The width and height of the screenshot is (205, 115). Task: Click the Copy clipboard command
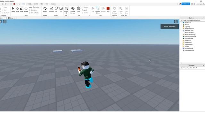click(4, 7)
